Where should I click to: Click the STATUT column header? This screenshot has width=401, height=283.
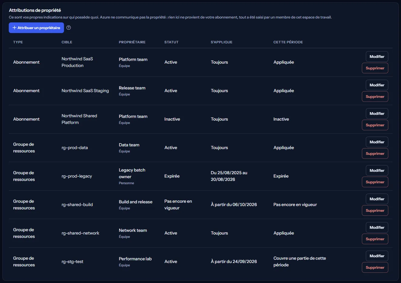click(x=171, y=42)
